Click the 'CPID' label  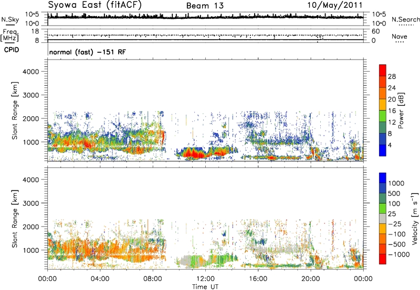pyautogui.click(x=12, y=50)
